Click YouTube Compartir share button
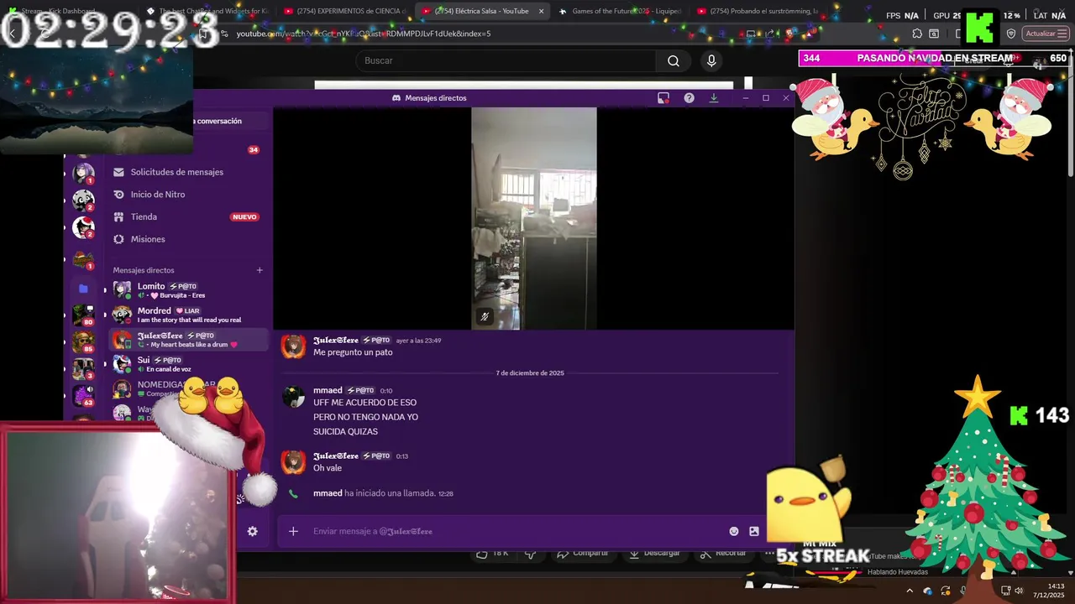 [x=582, y=553]
